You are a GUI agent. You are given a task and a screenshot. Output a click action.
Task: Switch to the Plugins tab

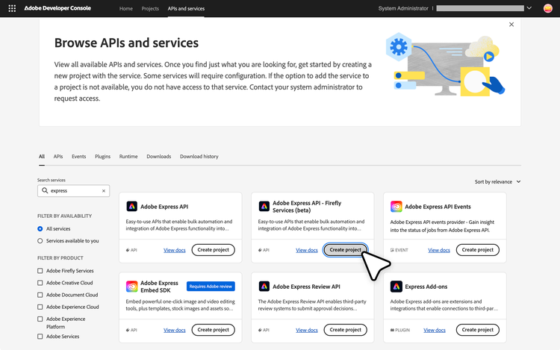[x=102, y=156]
